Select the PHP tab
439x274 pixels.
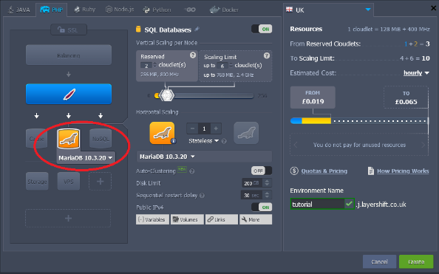point(52,10)
